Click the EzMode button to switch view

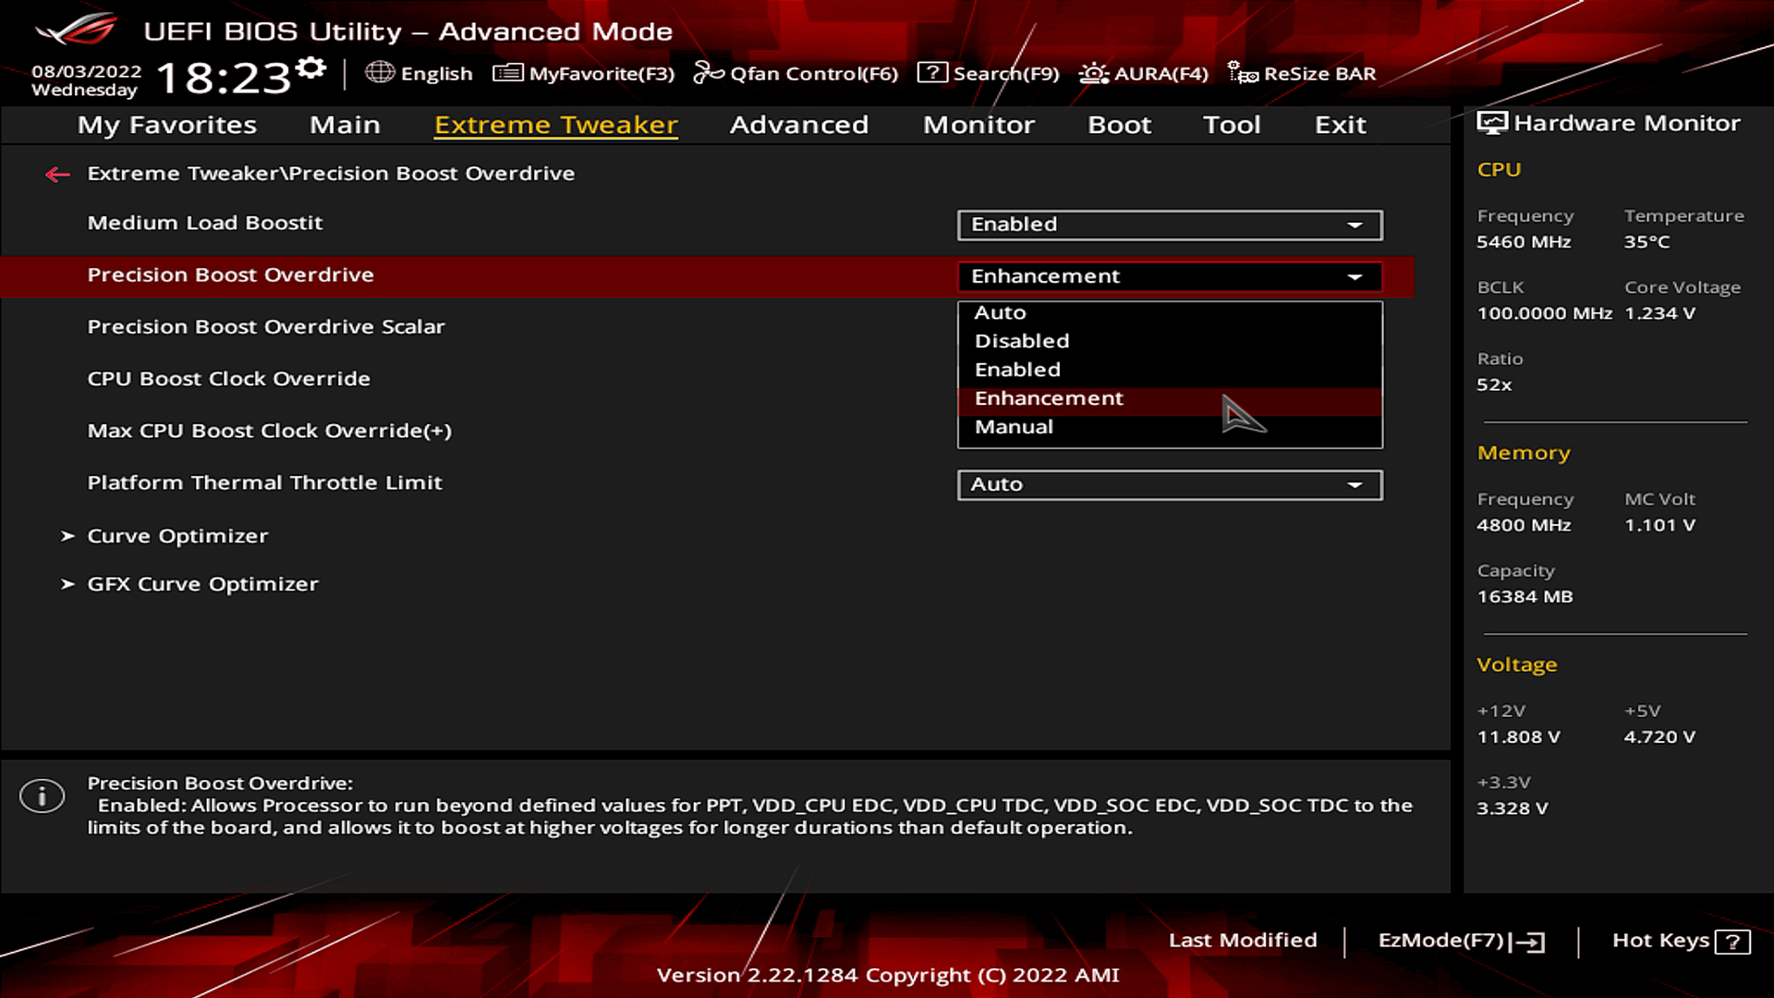1458,940
